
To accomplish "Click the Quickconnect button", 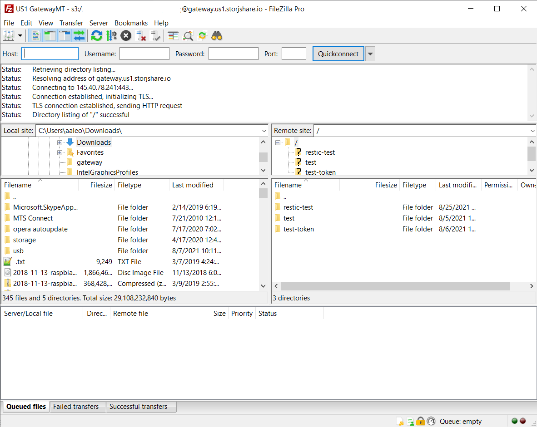I will (338, 54).
